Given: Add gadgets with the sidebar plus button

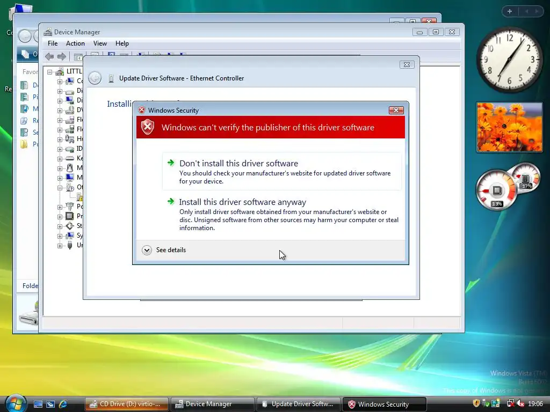Looking at the screenshot, I should [x=509, y=12].
